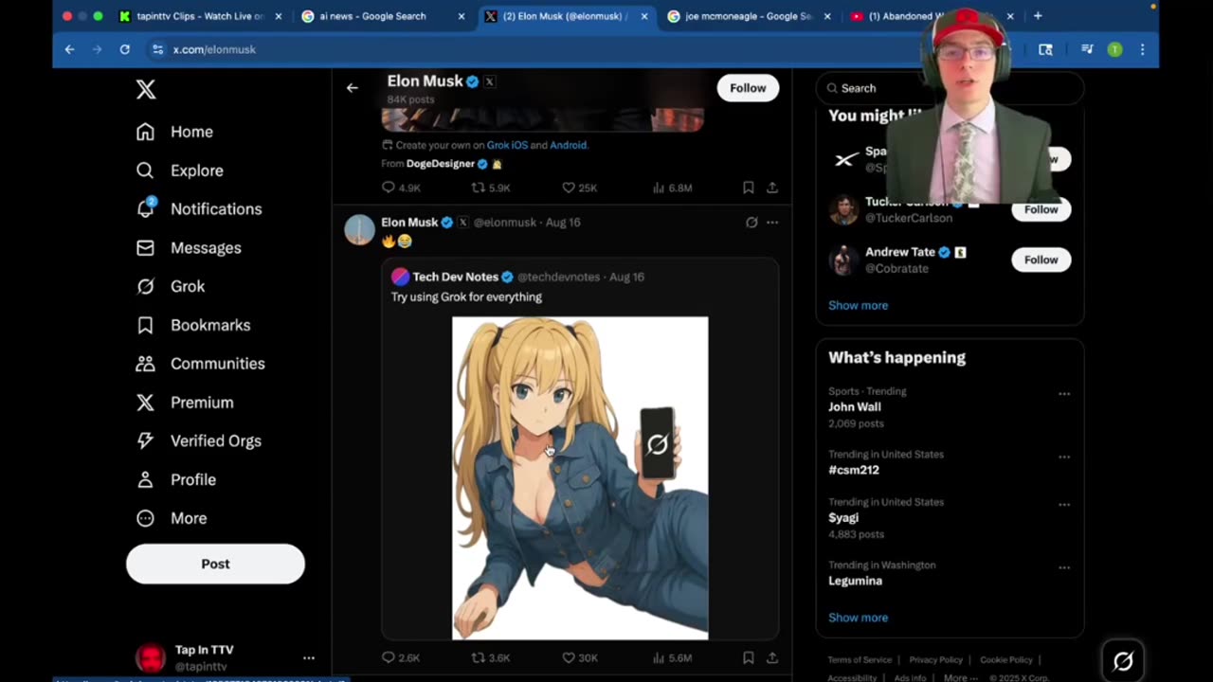This screenshot has height=682, width=1213.
Task: Click the reply icon with 2.6K replies
Action: point(388,657)
